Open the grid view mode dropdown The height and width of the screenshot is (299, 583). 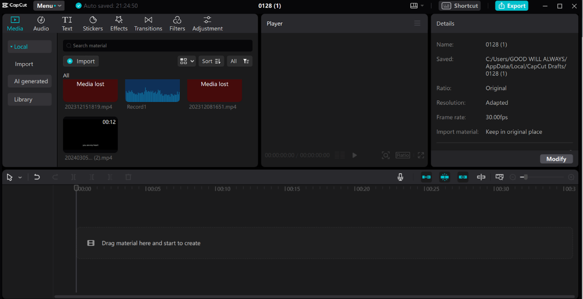point(187,61)
